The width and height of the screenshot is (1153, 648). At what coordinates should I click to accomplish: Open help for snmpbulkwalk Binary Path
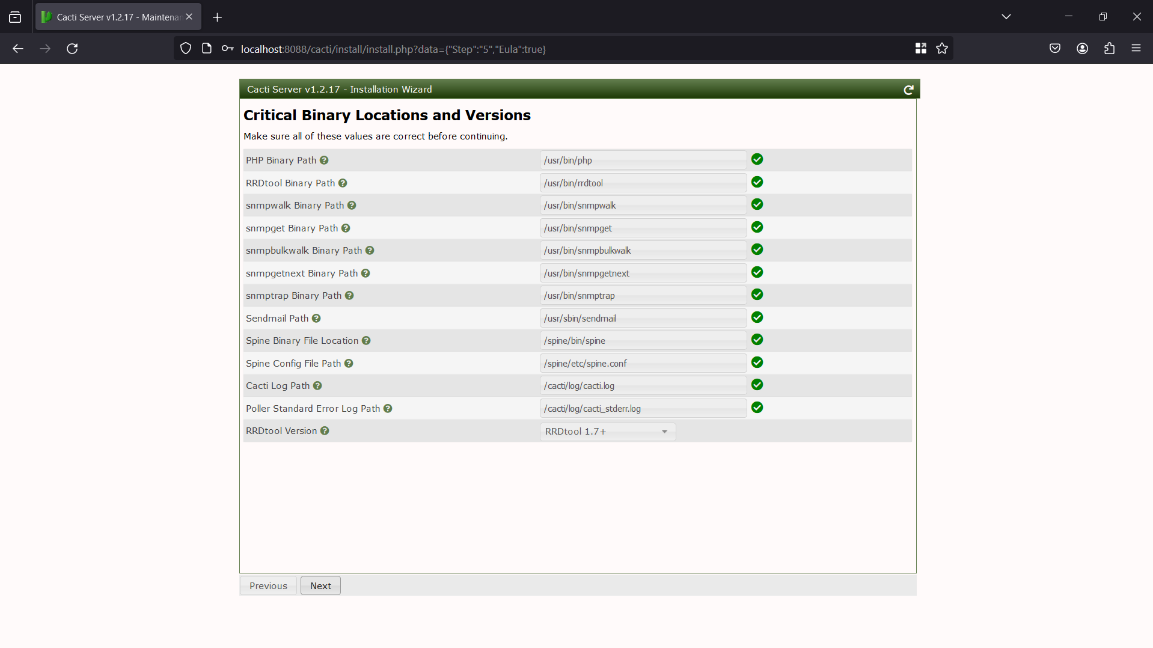(370, 251)
